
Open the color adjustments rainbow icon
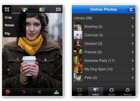coord(25,9)
